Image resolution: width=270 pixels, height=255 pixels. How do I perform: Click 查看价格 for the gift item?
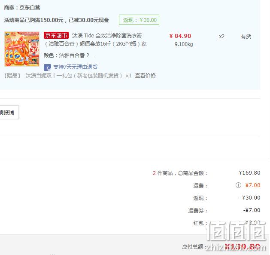tap(145, 76)
